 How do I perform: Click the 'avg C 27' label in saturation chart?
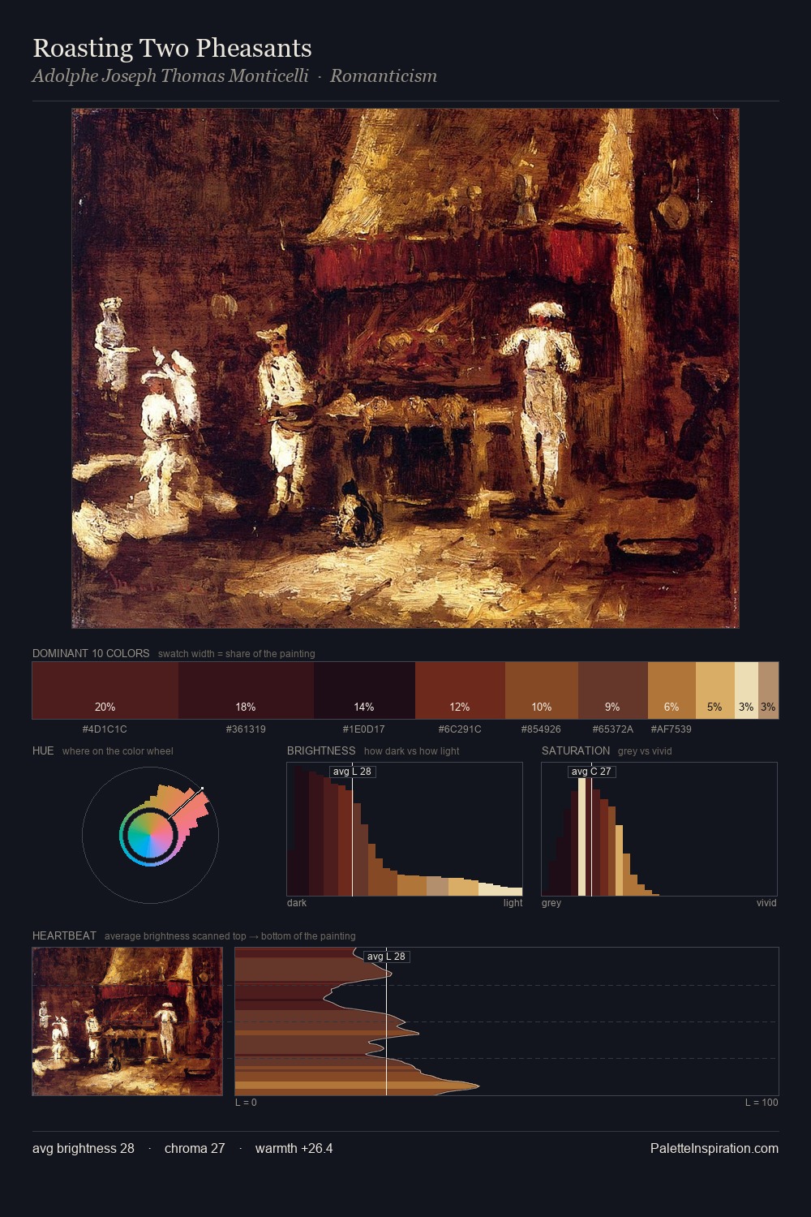tap(591, 772)
